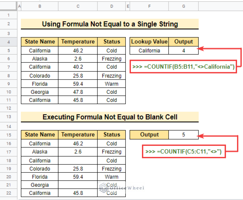Image resolution: width=243 pixels, height=200 pixels.
Task: Select the Lookup Value cell containing California
Action: [149, 51]
